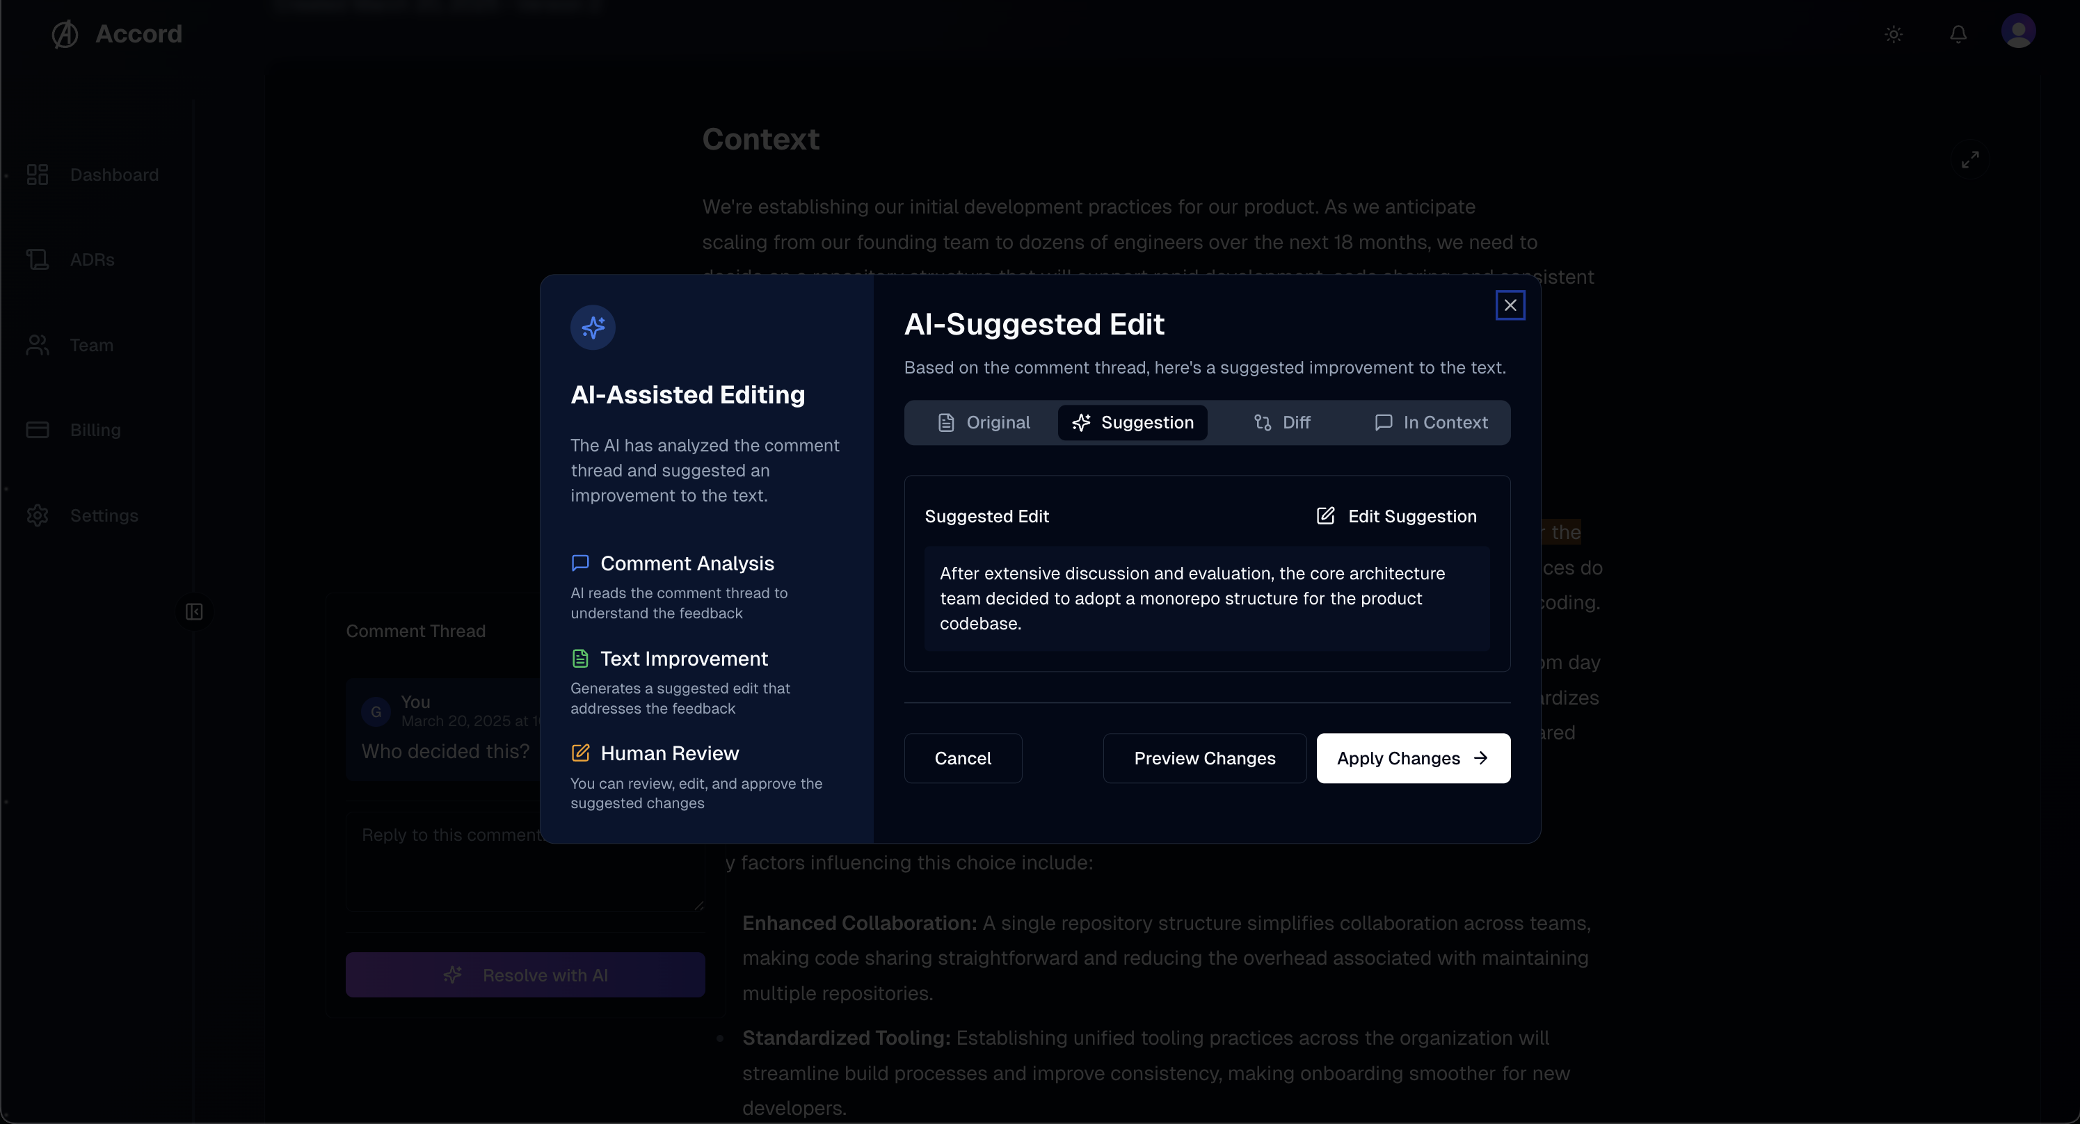Viewport: 2080px width, 1124px height.
Task: Switch to the Original tab
Action: [983, 422]
